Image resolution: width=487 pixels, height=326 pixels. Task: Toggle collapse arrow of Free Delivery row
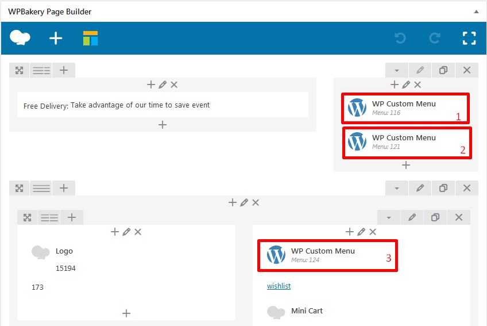[x=397, y=70]
